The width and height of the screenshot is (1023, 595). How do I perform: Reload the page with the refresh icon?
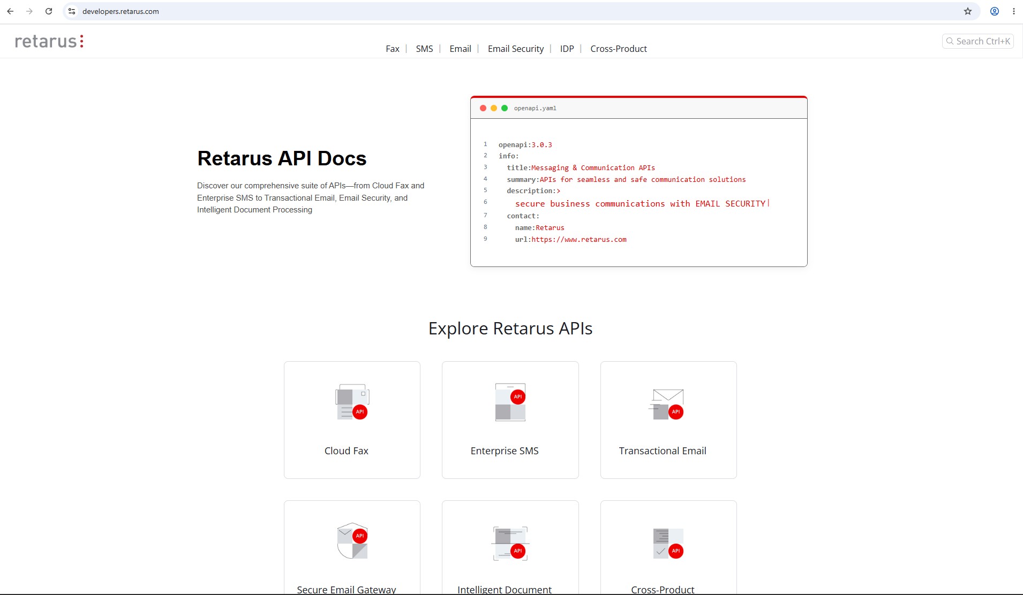[49, 11]
